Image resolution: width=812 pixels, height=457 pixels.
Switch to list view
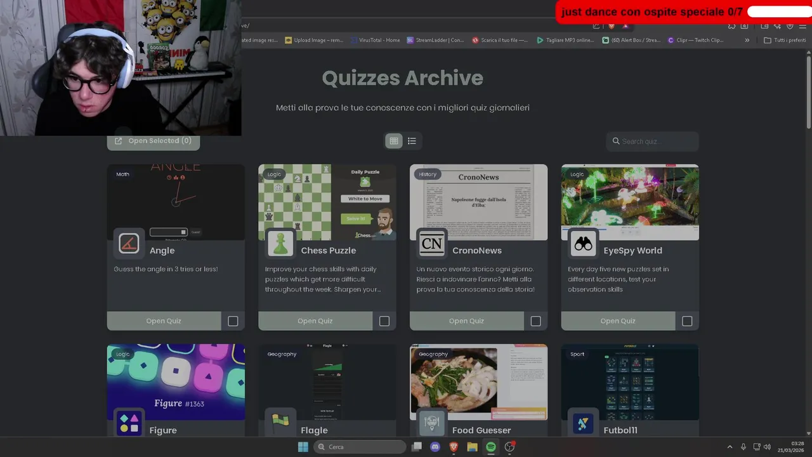coord(412,141)
